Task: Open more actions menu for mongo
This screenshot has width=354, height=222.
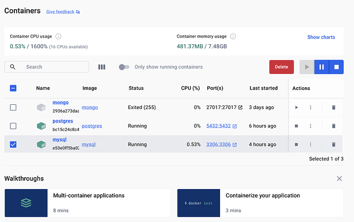Action: [x=310, y=107]
